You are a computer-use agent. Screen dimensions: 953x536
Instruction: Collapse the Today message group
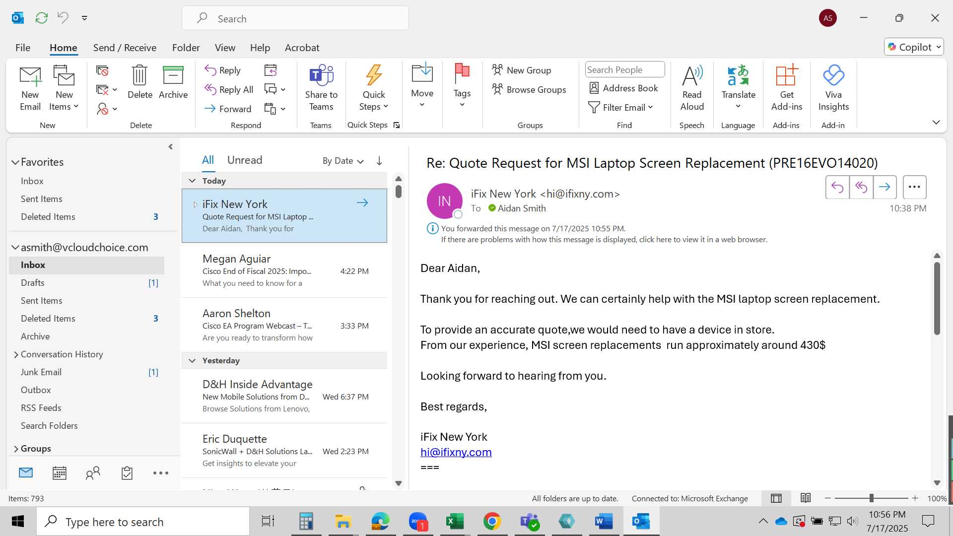(192, 181)
